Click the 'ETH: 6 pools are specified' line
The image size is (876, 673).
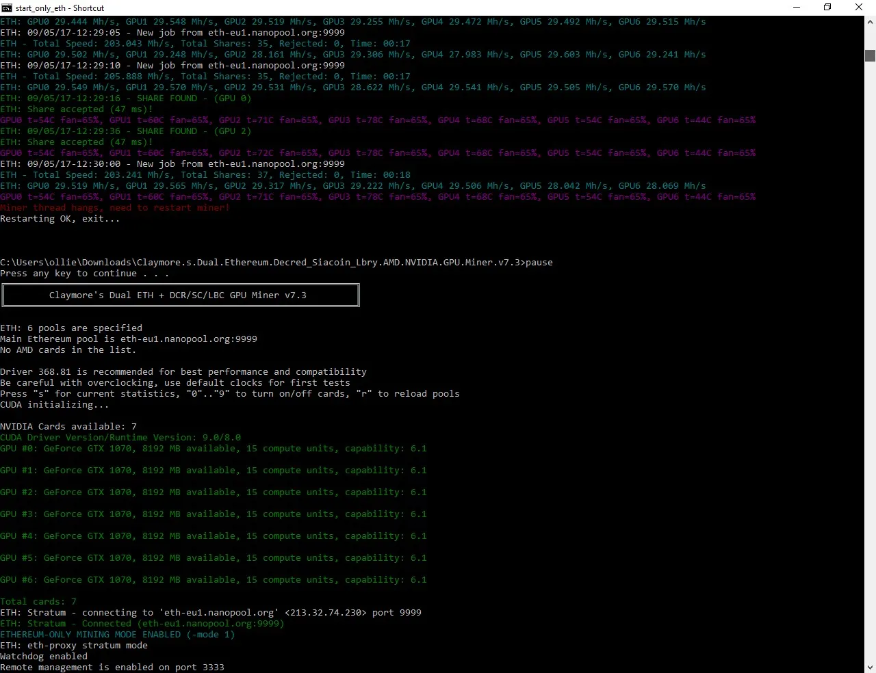pyautogui.click(x=71, y=328)
